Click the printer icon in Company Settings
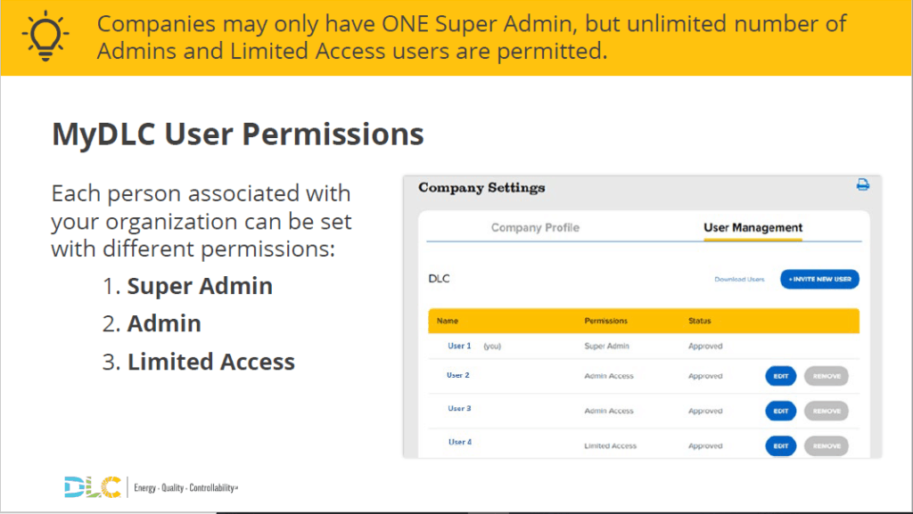 [x=862, y=184]
